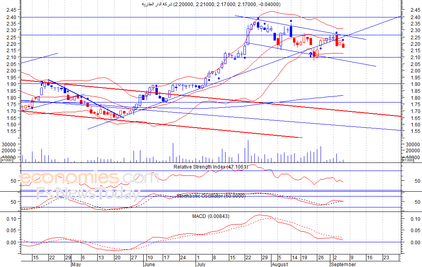Click the date label 8 in July

pyautogui.click(x=214, y=258)
